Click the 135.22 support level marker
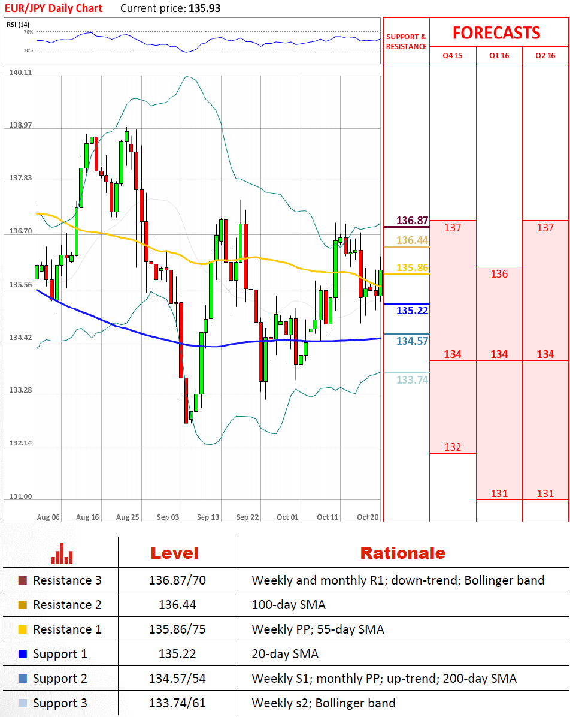The height and width of the screenshot is (717, 570). click(x=412, y=311)
